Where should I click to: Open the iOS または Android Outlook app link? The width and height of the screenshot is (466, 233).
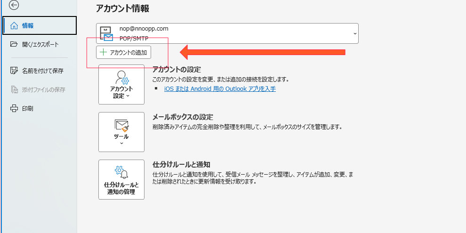click(x=220, y=88)
